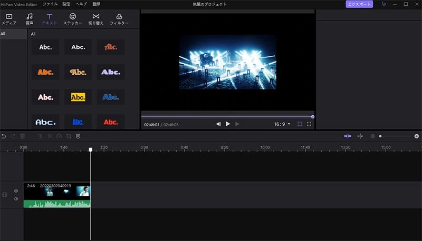422x241 pixels.
Task: Open the Filter (フィルター) tab
Action: pos(119,19)
